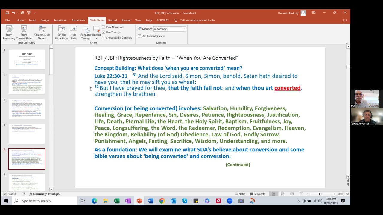Click the 86% zoom level
The width and height of the screenshot is (383, 215).
tap(341, 194)
